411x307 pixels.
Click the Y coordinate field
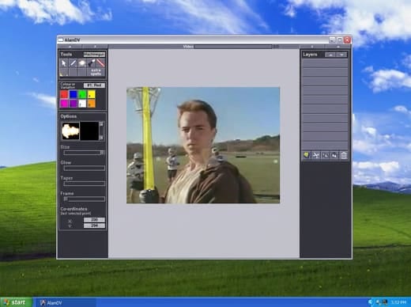pos(94,226)
